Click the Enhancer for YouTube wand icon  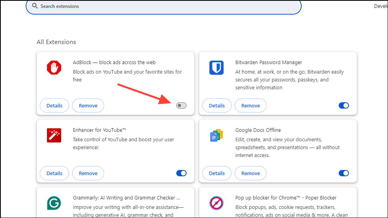click(x=54, y=135)
